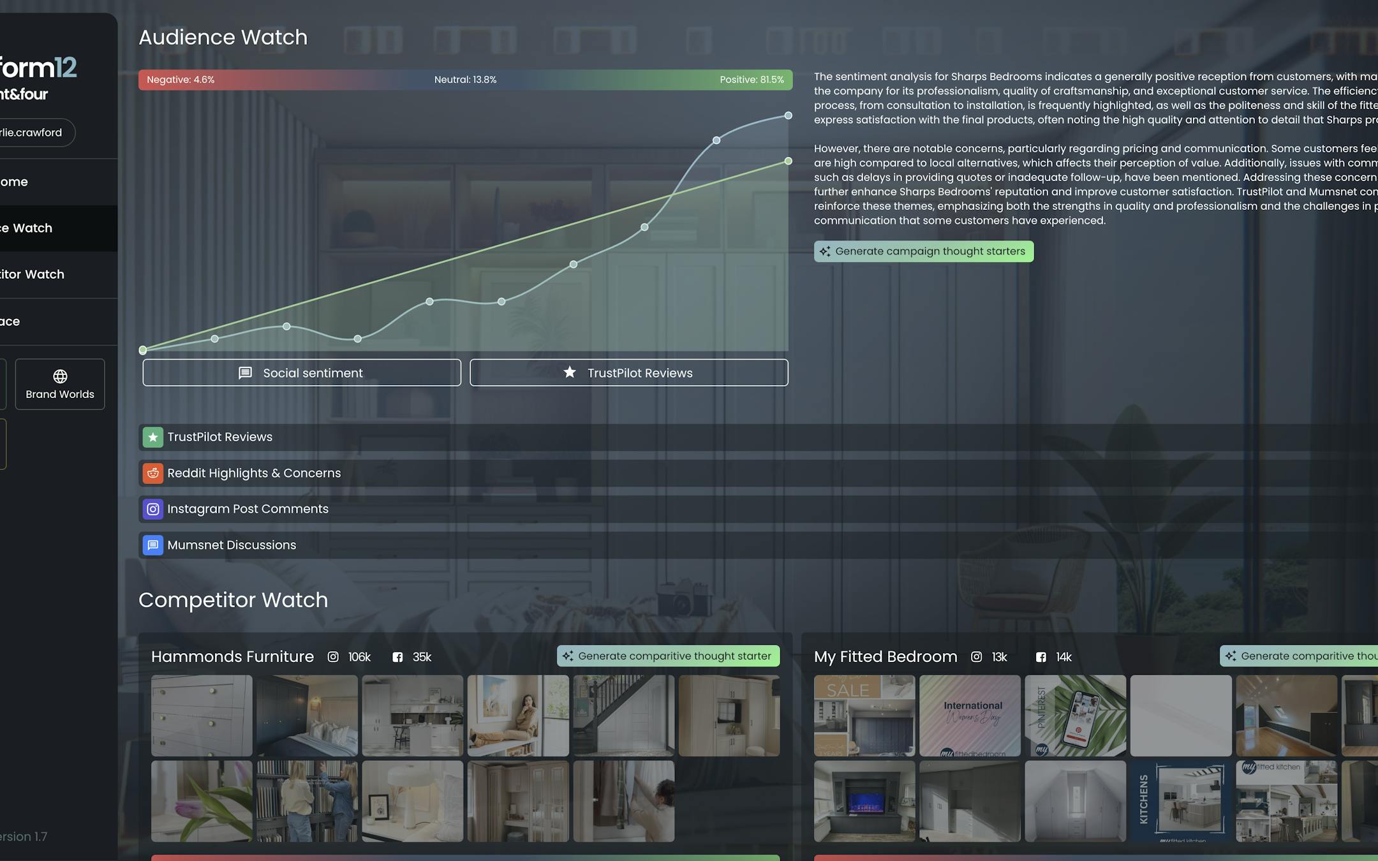Click the Instagram Post Comments icon
This screenshot has height=861, width=1378.
[152, 509]
